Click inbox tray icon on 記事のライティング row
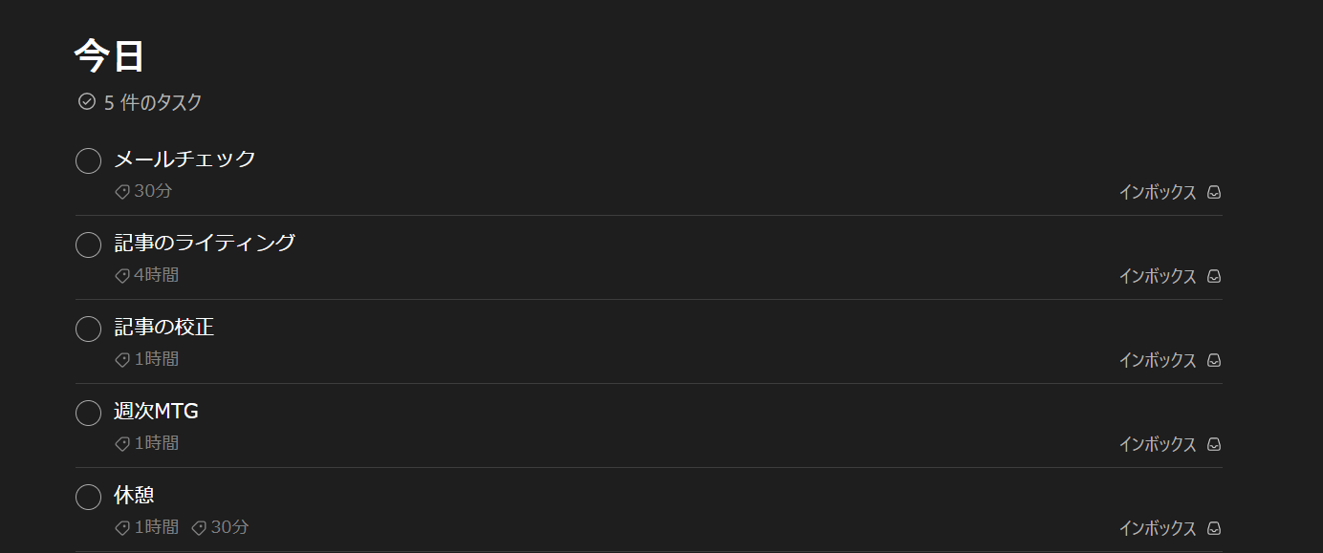This screenshot has height=553, width=1323. point(1214,276)
